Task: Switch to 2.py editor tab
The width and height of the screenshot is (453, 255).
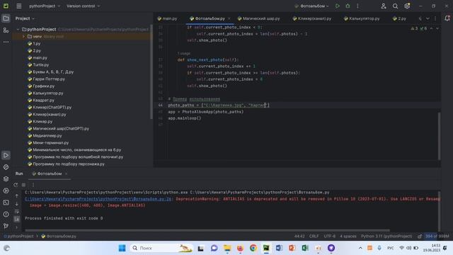Action: [399, 18]
